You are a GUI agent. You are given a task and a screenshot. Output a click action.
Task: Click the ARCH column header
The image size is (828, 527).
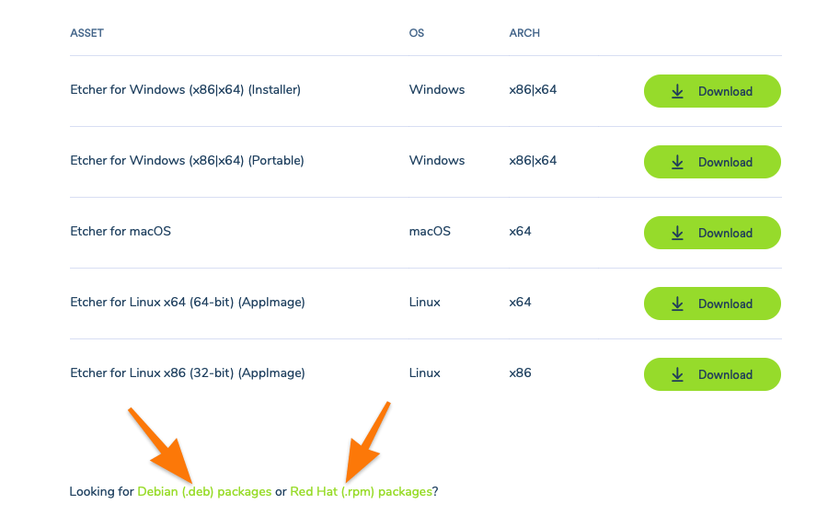pyautogui.click(x=524, y=33)
